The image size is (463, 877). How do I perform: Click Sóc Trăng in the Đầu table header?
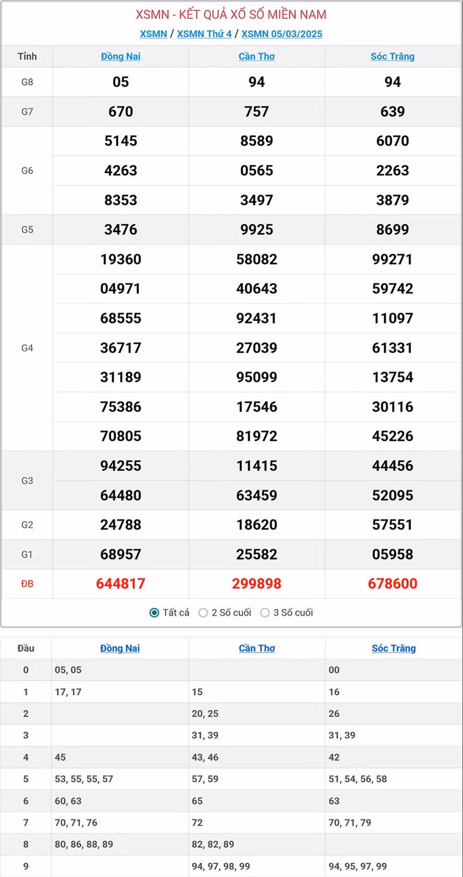click(394, 648)
